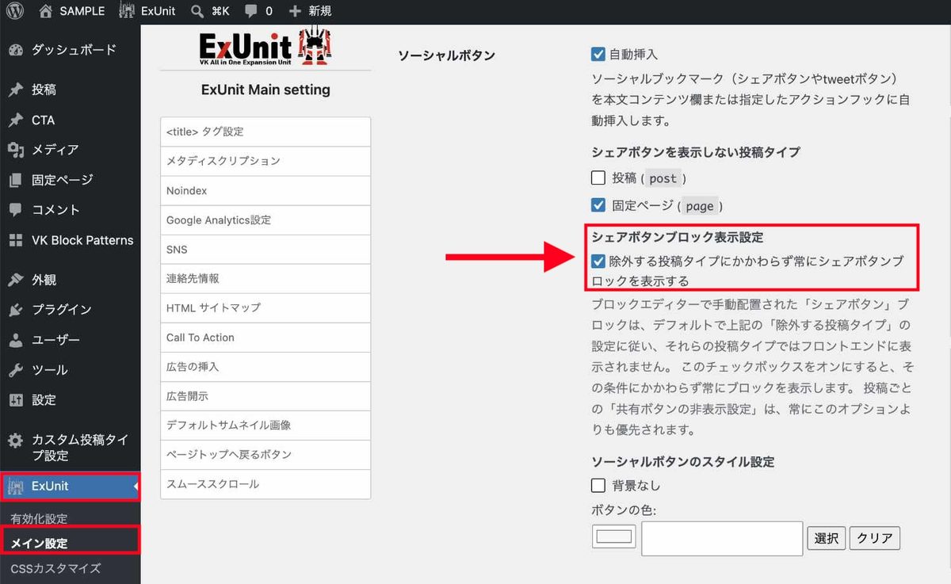
Task: Open the WordPress logo menu
Action: tap(15, 11)
